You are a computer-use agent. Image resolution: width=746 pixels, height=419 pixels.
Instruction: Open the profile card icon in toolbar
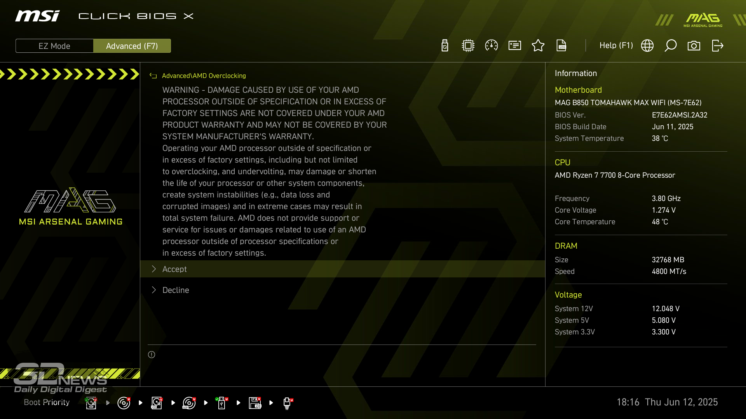(x=515, y=46)
